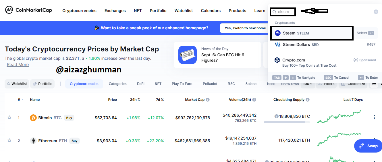Open the Exchanges top menu
This screenshot has width=382, height=162.
pyautogui.click(x=115, y=11)
